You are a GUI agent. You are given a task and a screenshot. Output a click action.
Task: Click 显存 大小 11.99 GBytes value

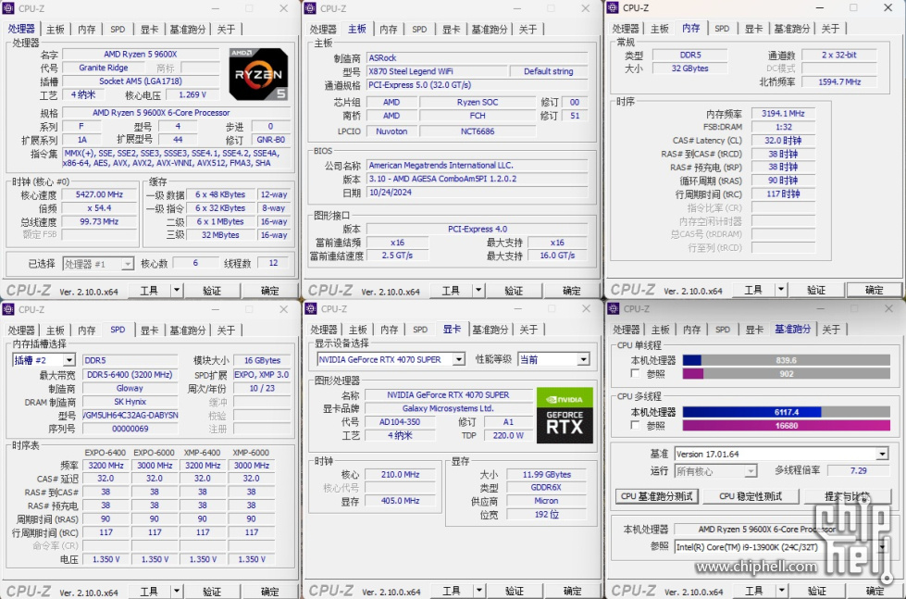[546, 474]
